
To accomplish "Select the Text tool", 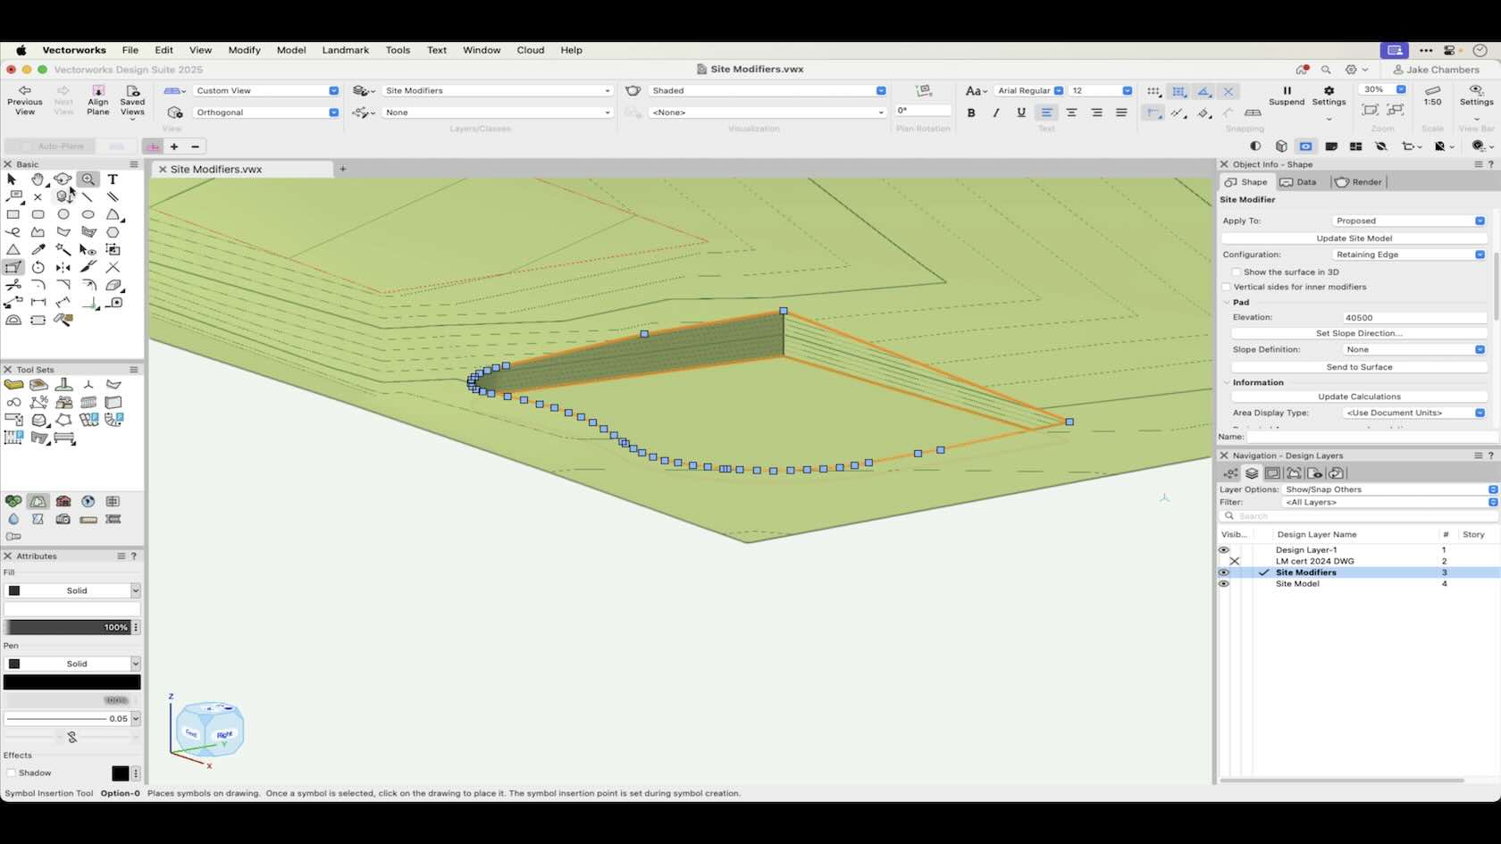I will click(113, 180).
